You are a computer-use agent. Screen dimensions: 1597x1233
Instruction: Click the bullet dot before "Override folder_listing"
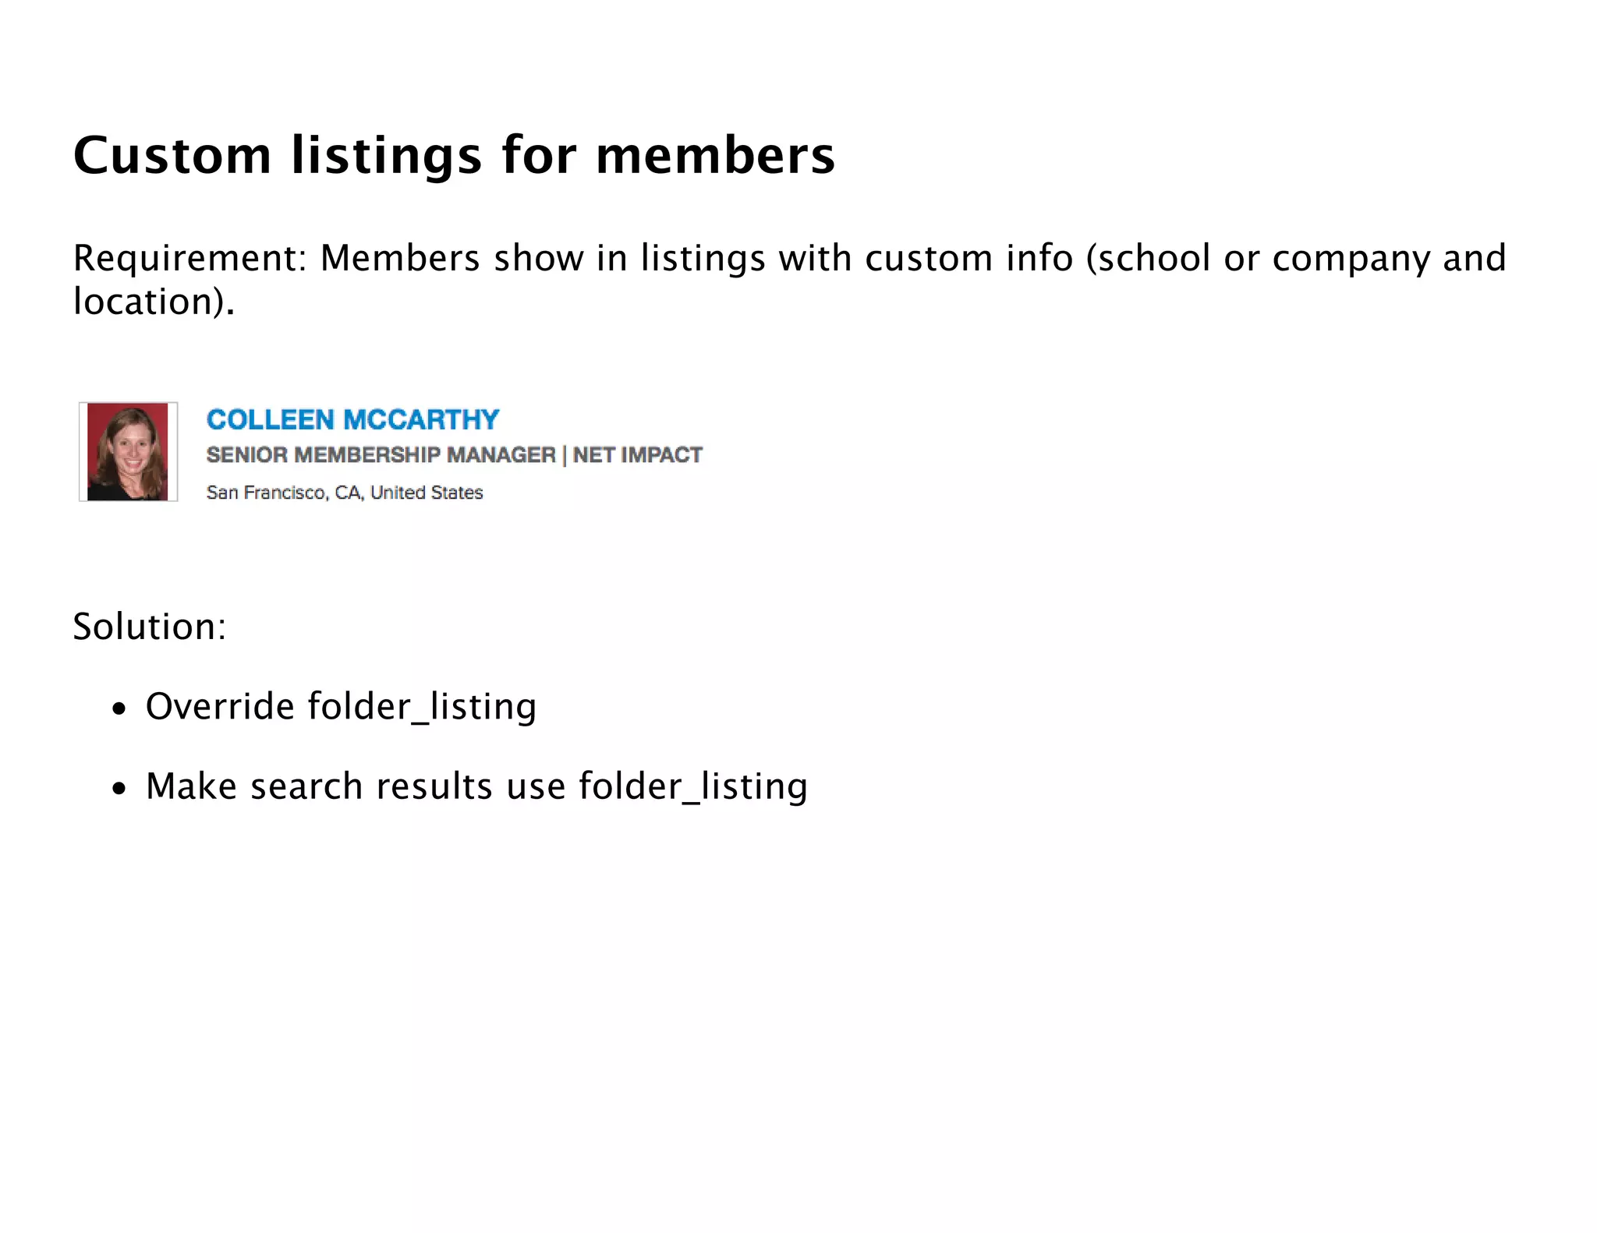[119, 709]
